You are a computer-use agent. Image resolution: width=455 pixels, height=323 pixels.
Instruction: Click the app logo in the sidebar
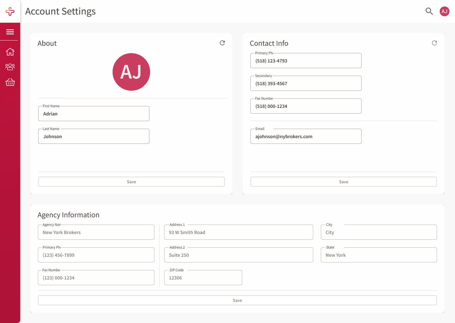click(x=10, y=11)
